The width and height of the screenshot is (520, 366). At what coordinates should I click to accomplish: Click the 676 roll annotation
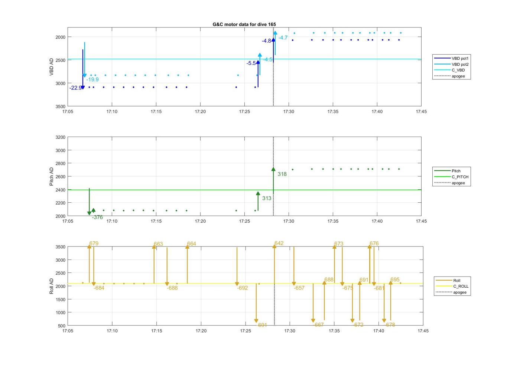[374, 244]
